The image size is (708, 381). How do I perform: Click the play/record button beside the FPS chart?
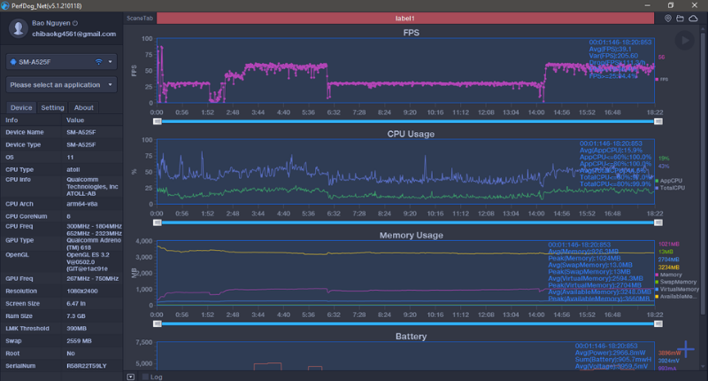point(683,40)
